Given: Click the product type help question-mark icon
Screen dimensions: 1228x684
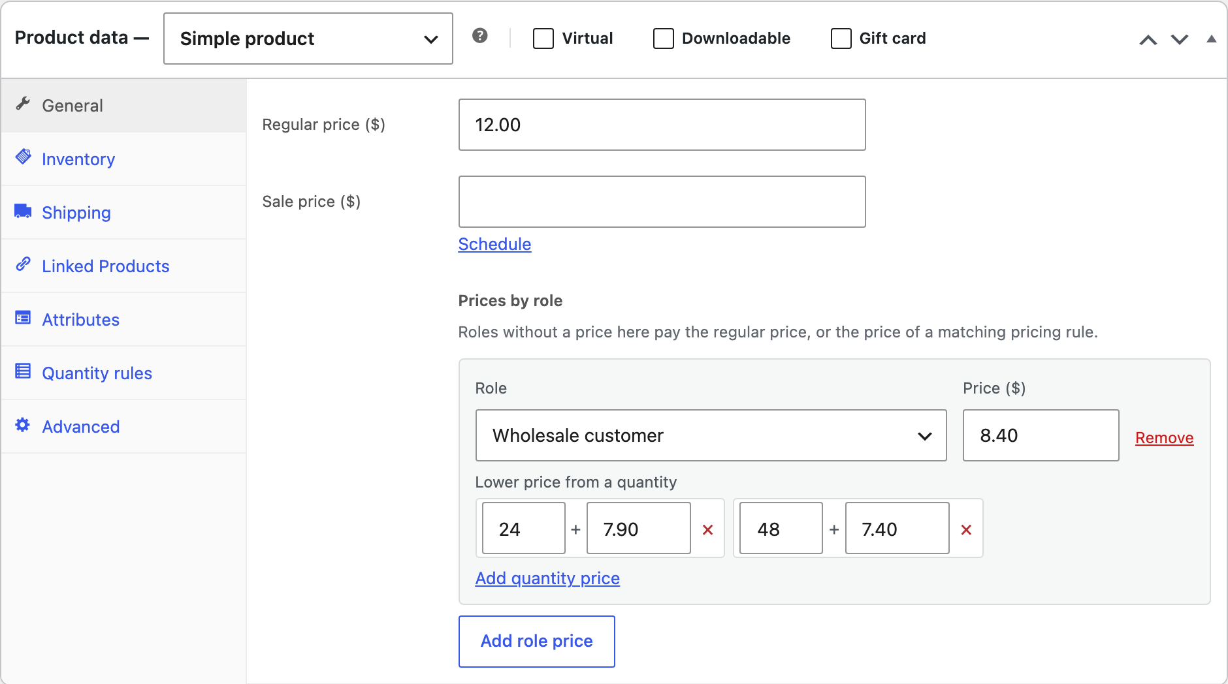Looking at the screenshot, I should point(480,36).
